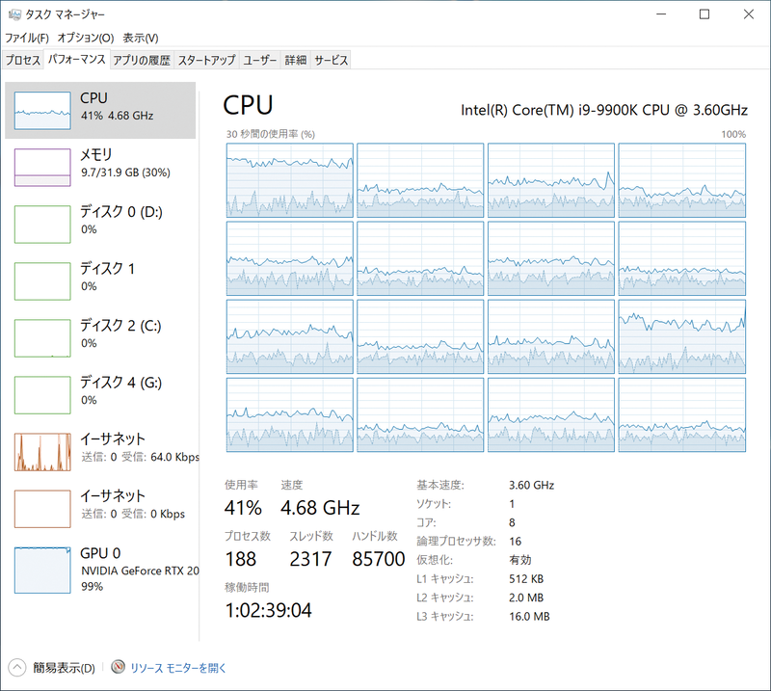Open the ファイル(F) menu
The height and width of the screenshot is (691, 771).
pyautogui.click(x=27, y=38)
